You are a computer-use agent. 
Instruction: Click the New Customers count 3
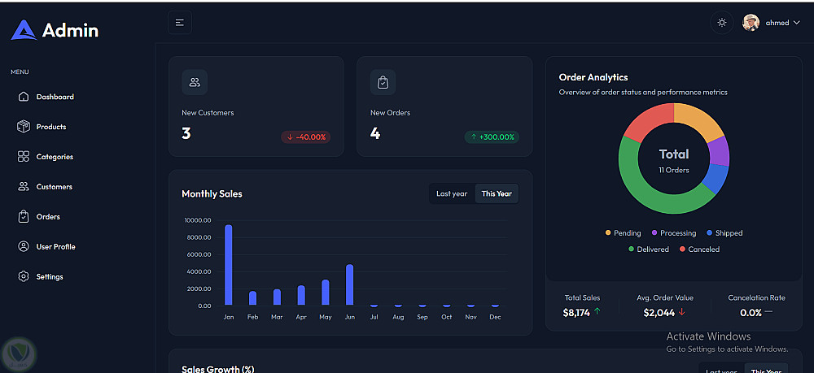pos(186,133)
